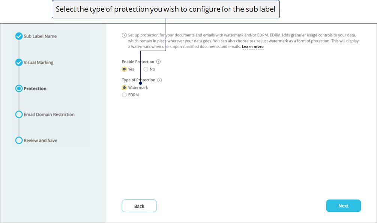Go to the Sub Label Name step
The width and height of the screenshot is (377, 223).
[40, 36]
